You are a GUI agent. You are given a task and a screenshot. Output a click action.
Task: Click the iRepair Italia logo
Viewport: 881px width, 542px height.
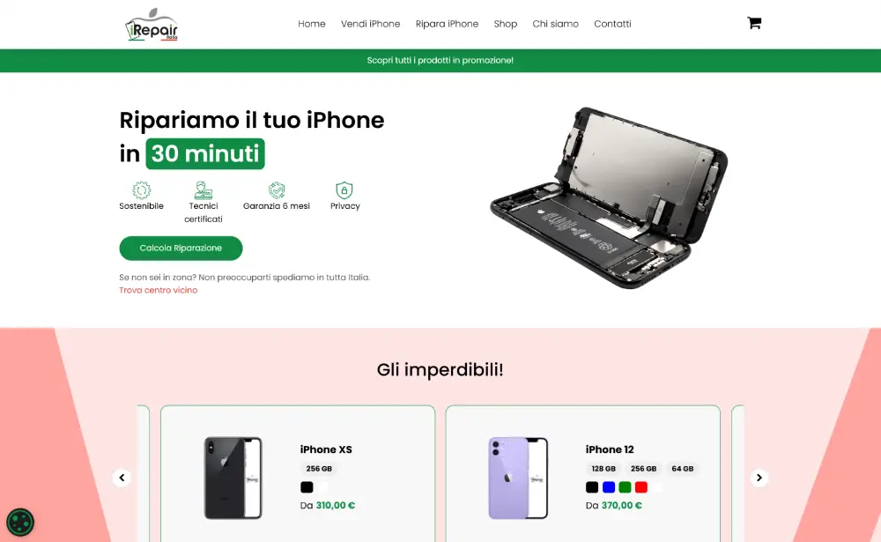click(152, 25)
